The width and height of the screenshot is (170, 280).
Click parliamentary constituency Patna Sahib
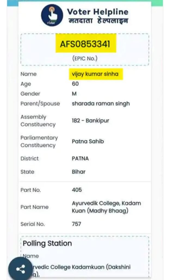[x=88, y=141]
